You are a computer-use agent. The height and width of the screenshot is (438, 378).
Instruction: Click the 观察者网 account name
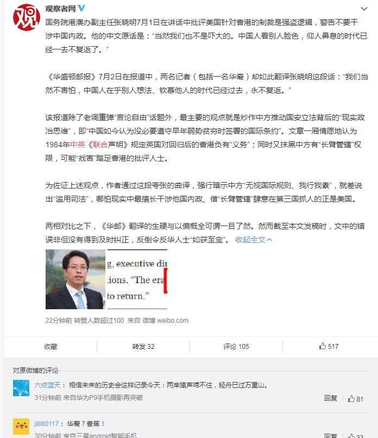tap(60, 9)
